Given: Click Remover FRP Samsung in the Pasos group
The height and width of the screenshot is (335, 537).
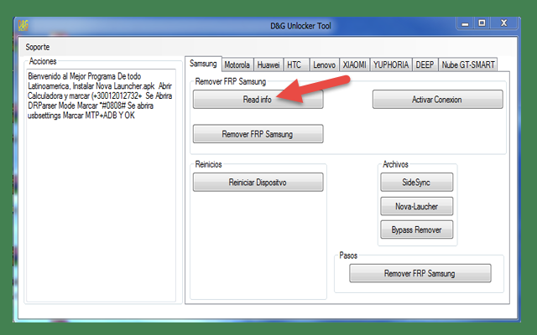Looking at the screenshot, I should click(420, 273).
